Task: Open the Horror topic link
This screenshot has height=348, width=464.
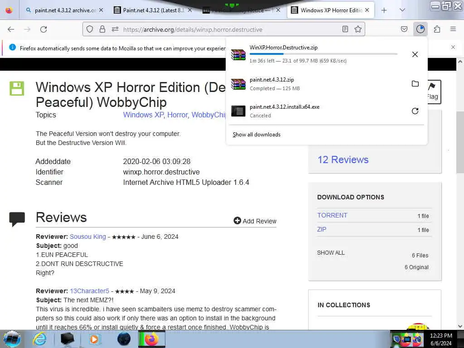Action: tap(178, 115)
